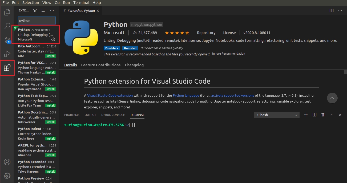Switch to the Problems panel tab

click(x=72, y=115)
